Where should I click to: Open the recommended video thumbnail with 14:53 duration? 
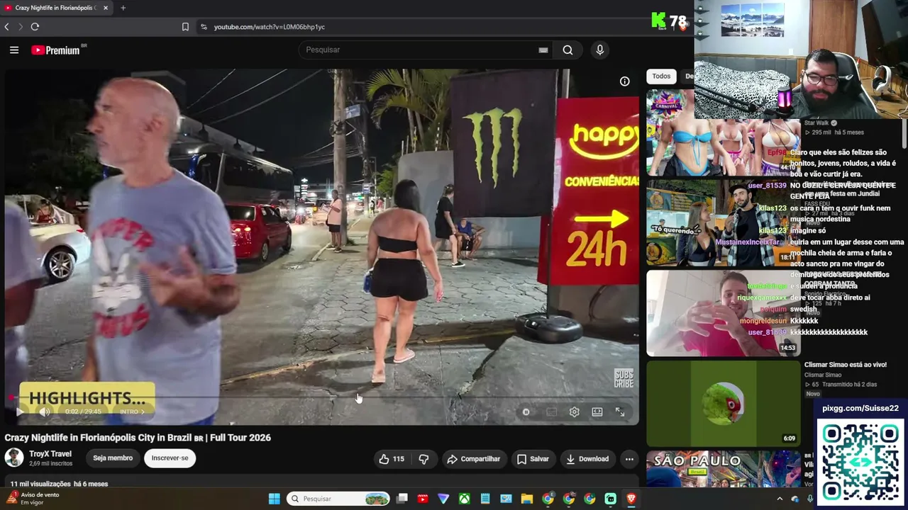pos(723,313)
